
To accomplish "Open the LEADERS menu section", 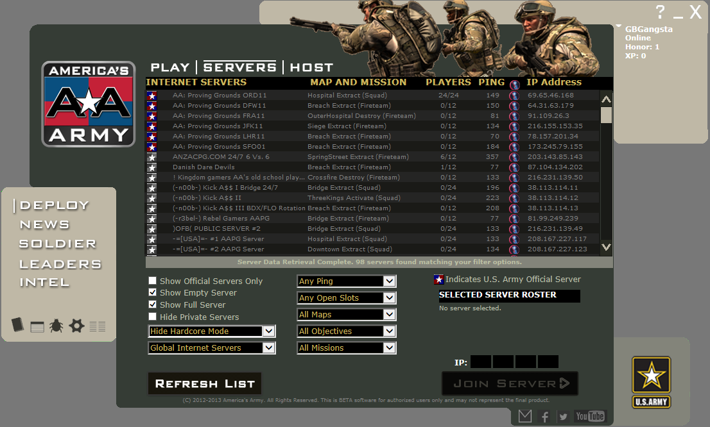I will 60,264.
